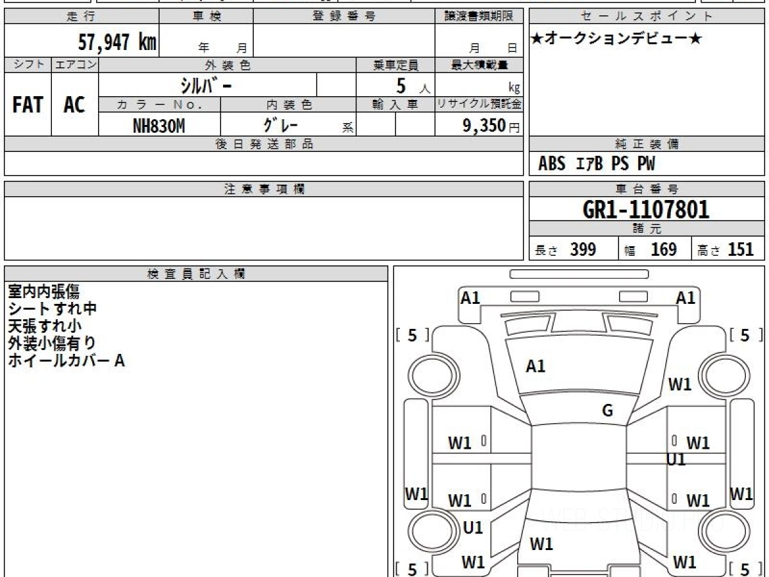The width and height of the screenshot is (769, 577).
Task: Select the U1 mark beside the right-side doors
Action: (677, 460)
